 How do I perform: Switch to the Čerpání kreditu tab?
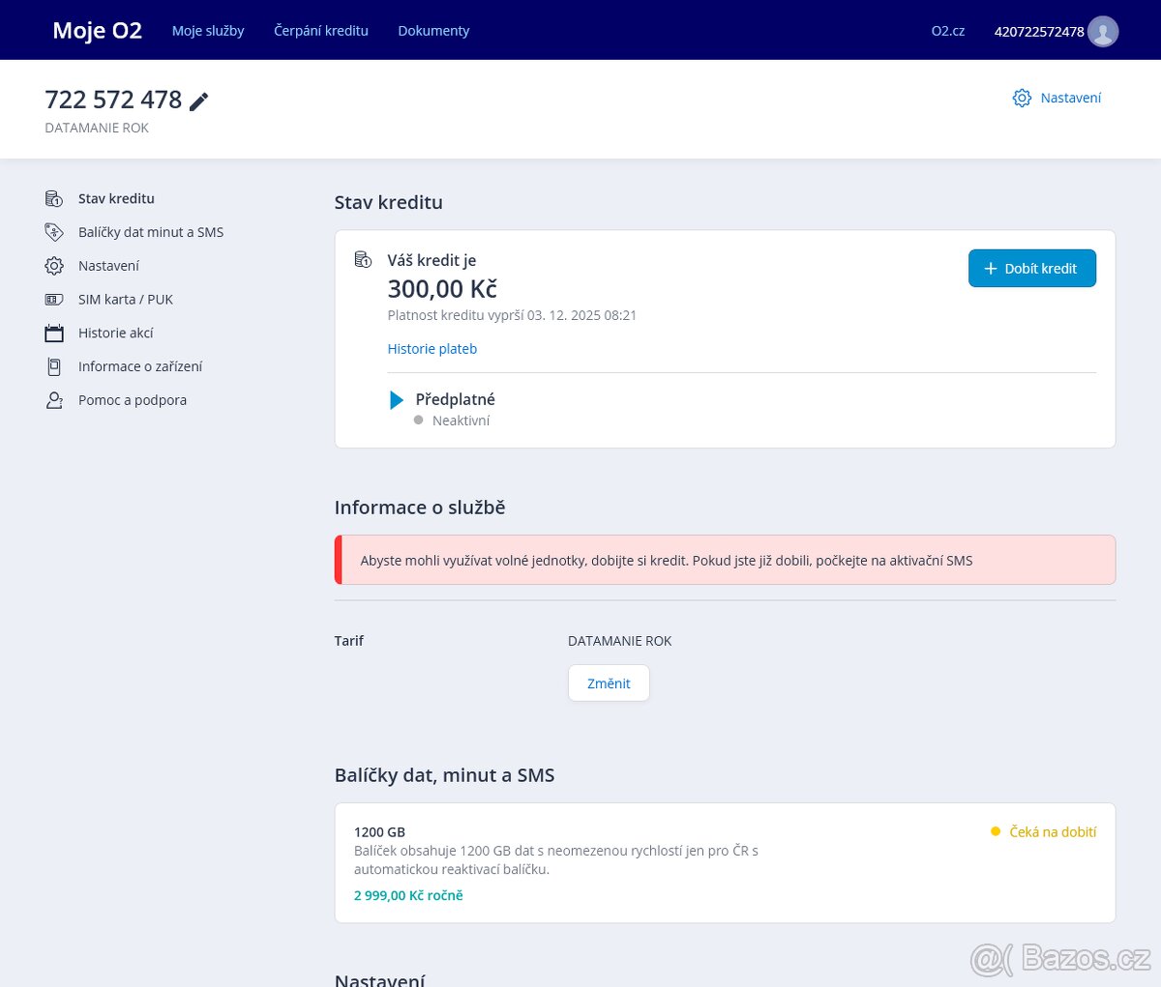click(320, 30)
